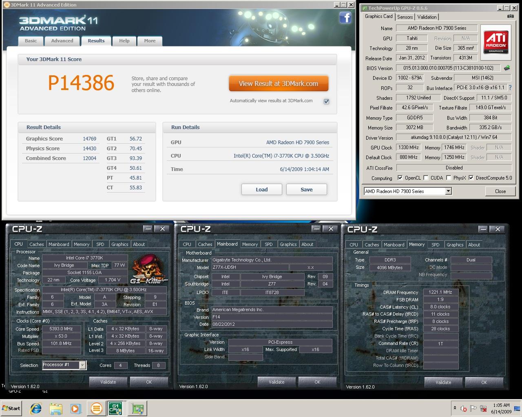Click the Save button in Run Details
Screen dimensions: 522x417
tap(307, 189)
